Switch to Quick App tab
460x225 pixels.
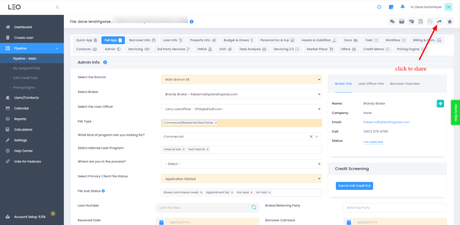87,40
